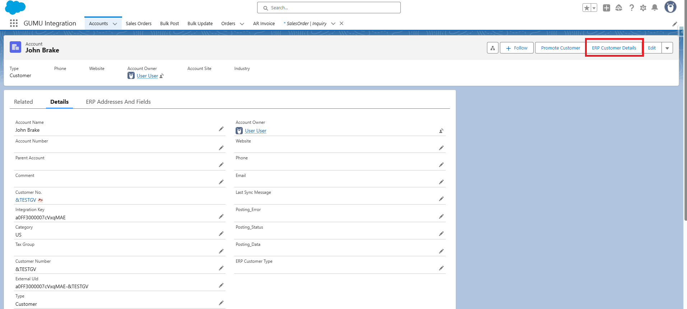Image resolution: width=687 pixels, height=309 pixels.
Task: Click the External UId value text
Action: coord(52,286)
